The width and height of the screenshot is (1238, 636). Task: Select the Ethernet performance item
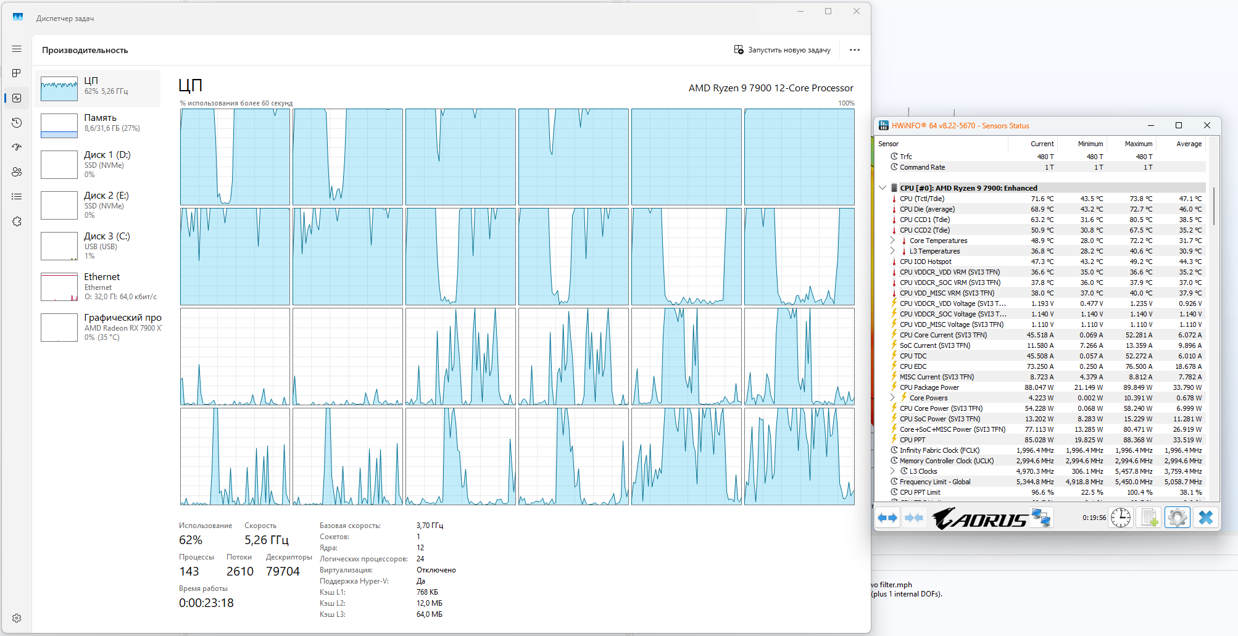tap(99, 286)
